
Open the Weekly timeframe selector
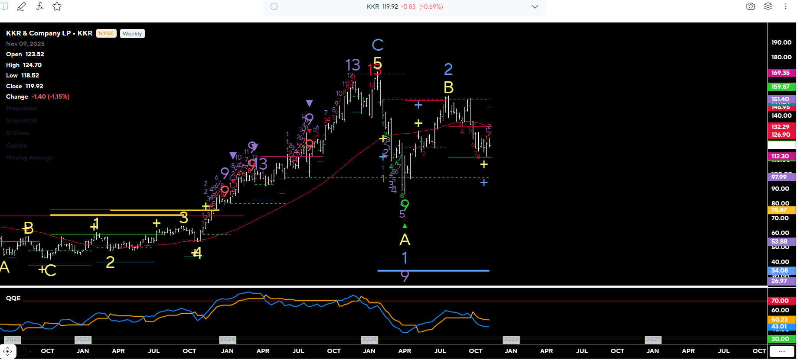coord(132,34)
